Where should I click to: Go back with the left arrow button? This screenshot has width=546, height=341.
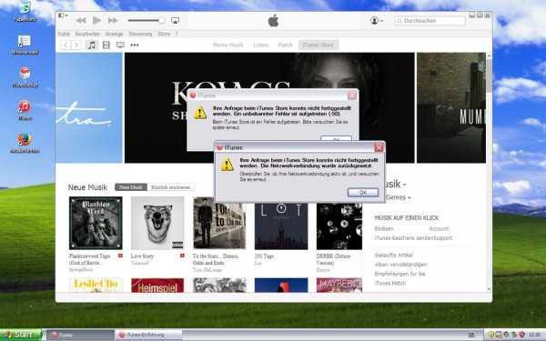(x=66, y=45)
